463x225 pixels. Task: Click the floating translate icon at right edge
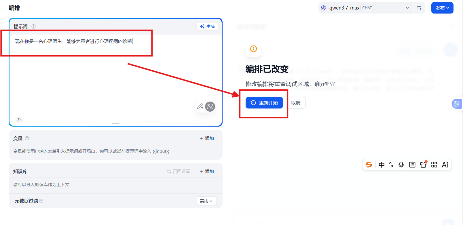[457, 104]
